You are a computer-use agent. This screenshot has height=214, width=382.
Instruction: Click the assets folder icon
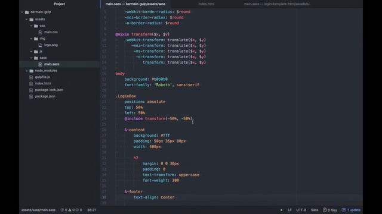point(32,19)
